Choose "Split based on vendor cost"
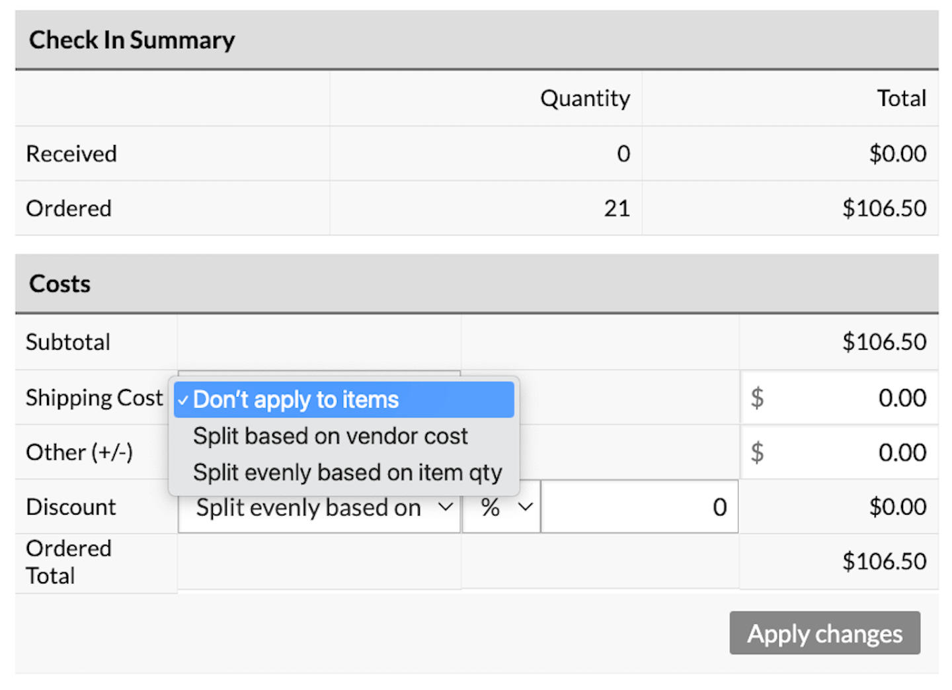The width and height of the screenshot is (952, 690). coord(330,436)
